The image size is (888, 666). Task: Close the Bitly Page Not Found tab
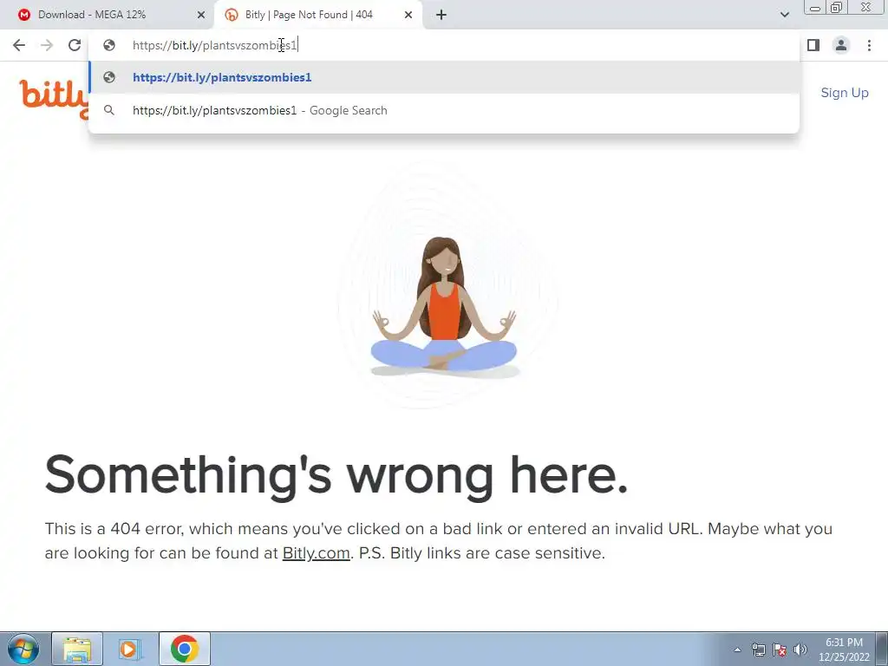point(408,16)
